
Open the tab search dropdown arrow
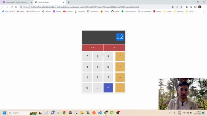point(185,2)
